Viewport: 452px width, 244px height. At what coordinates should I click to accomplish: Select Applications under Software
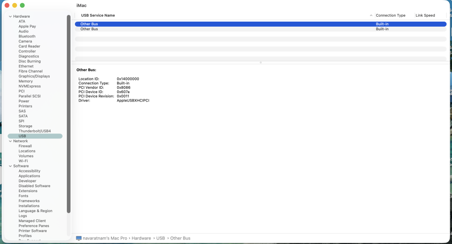[29, 176]
